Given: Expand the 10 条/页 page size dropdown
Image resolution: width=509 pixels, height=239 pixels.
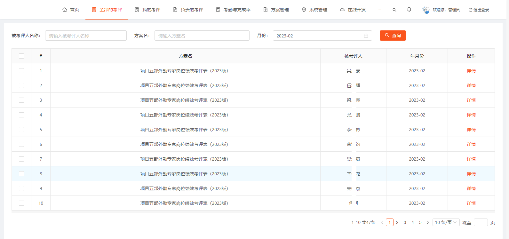Looking at the screenshot, I should (446, 222).
